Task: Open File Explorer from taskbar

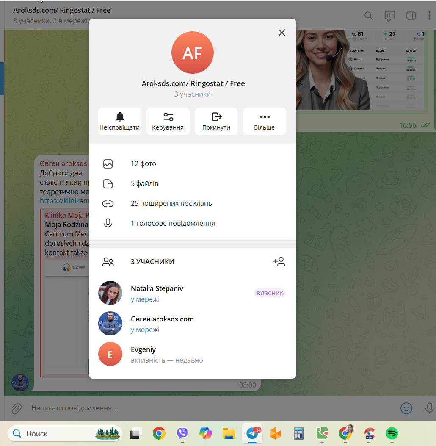Action: pos(229,433)
